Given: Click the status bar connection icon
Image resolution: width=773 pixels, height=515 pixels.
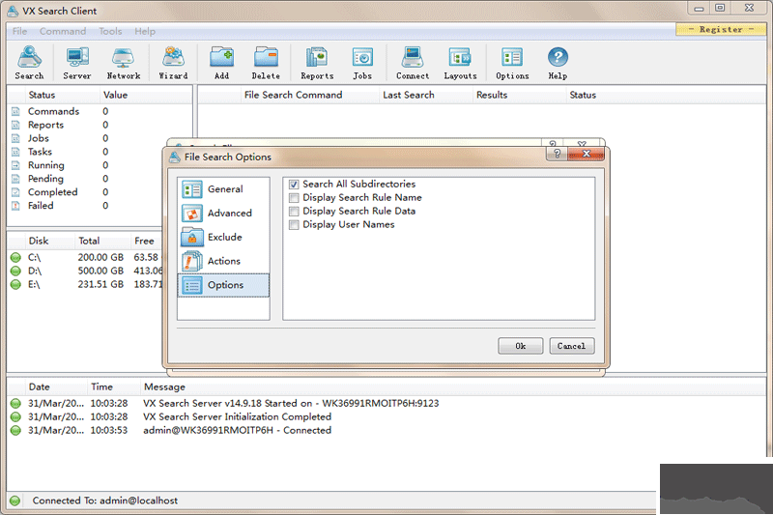Looking at the screenshot, I should click(x=14, y=501).
